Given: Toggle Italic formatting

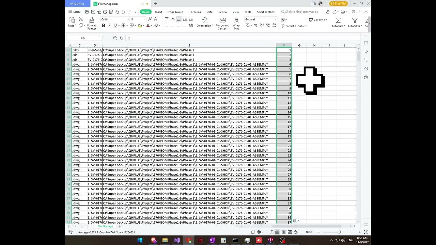Looking at the screenshot, I should pos(109,26).
